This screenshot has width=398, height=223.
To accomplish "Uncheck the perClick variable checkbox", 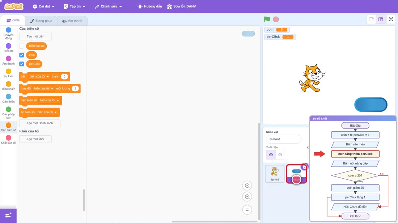I will [22, 64].
